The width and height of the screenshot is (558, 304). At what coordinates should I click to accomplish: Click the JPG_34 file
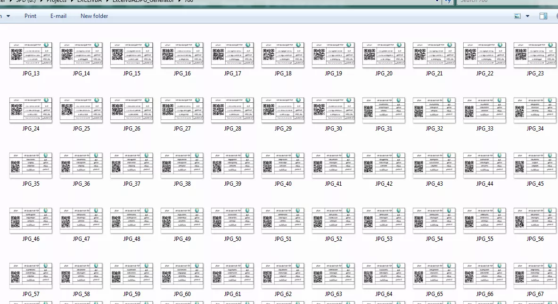[x=535, y=110]
